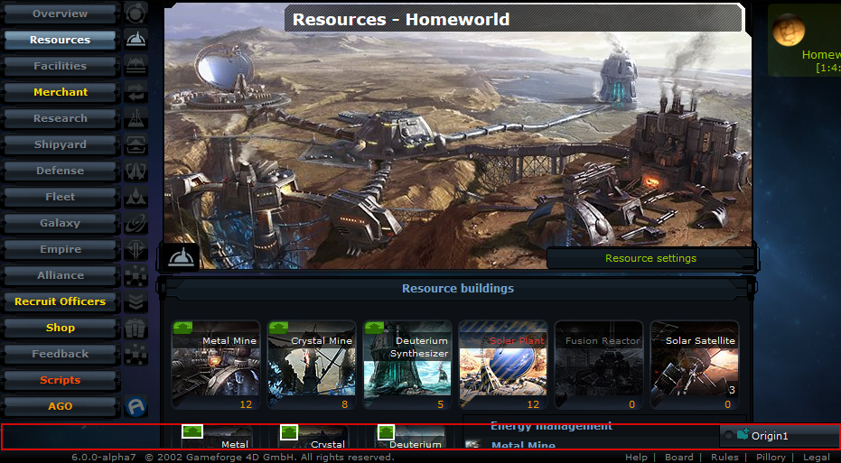The width and height of the screenshot is (841, 463).
Task: Select Recruit Officers
Action: [x=60, y=301]
